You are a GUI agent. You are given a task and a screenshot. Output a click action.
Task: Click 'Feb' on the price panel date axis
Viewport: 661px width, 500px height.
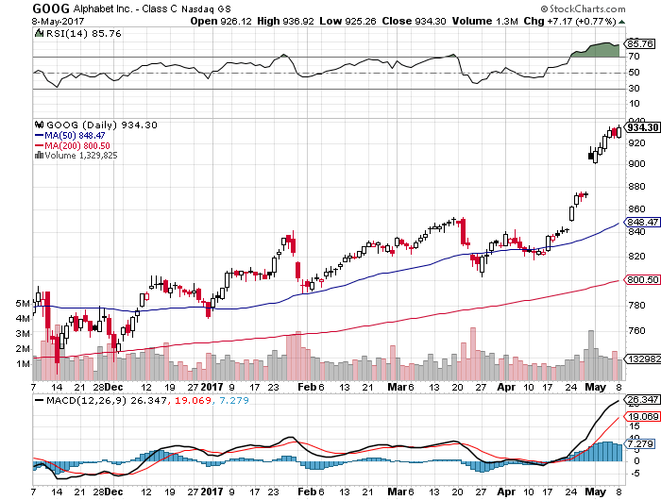pos(307,387)
